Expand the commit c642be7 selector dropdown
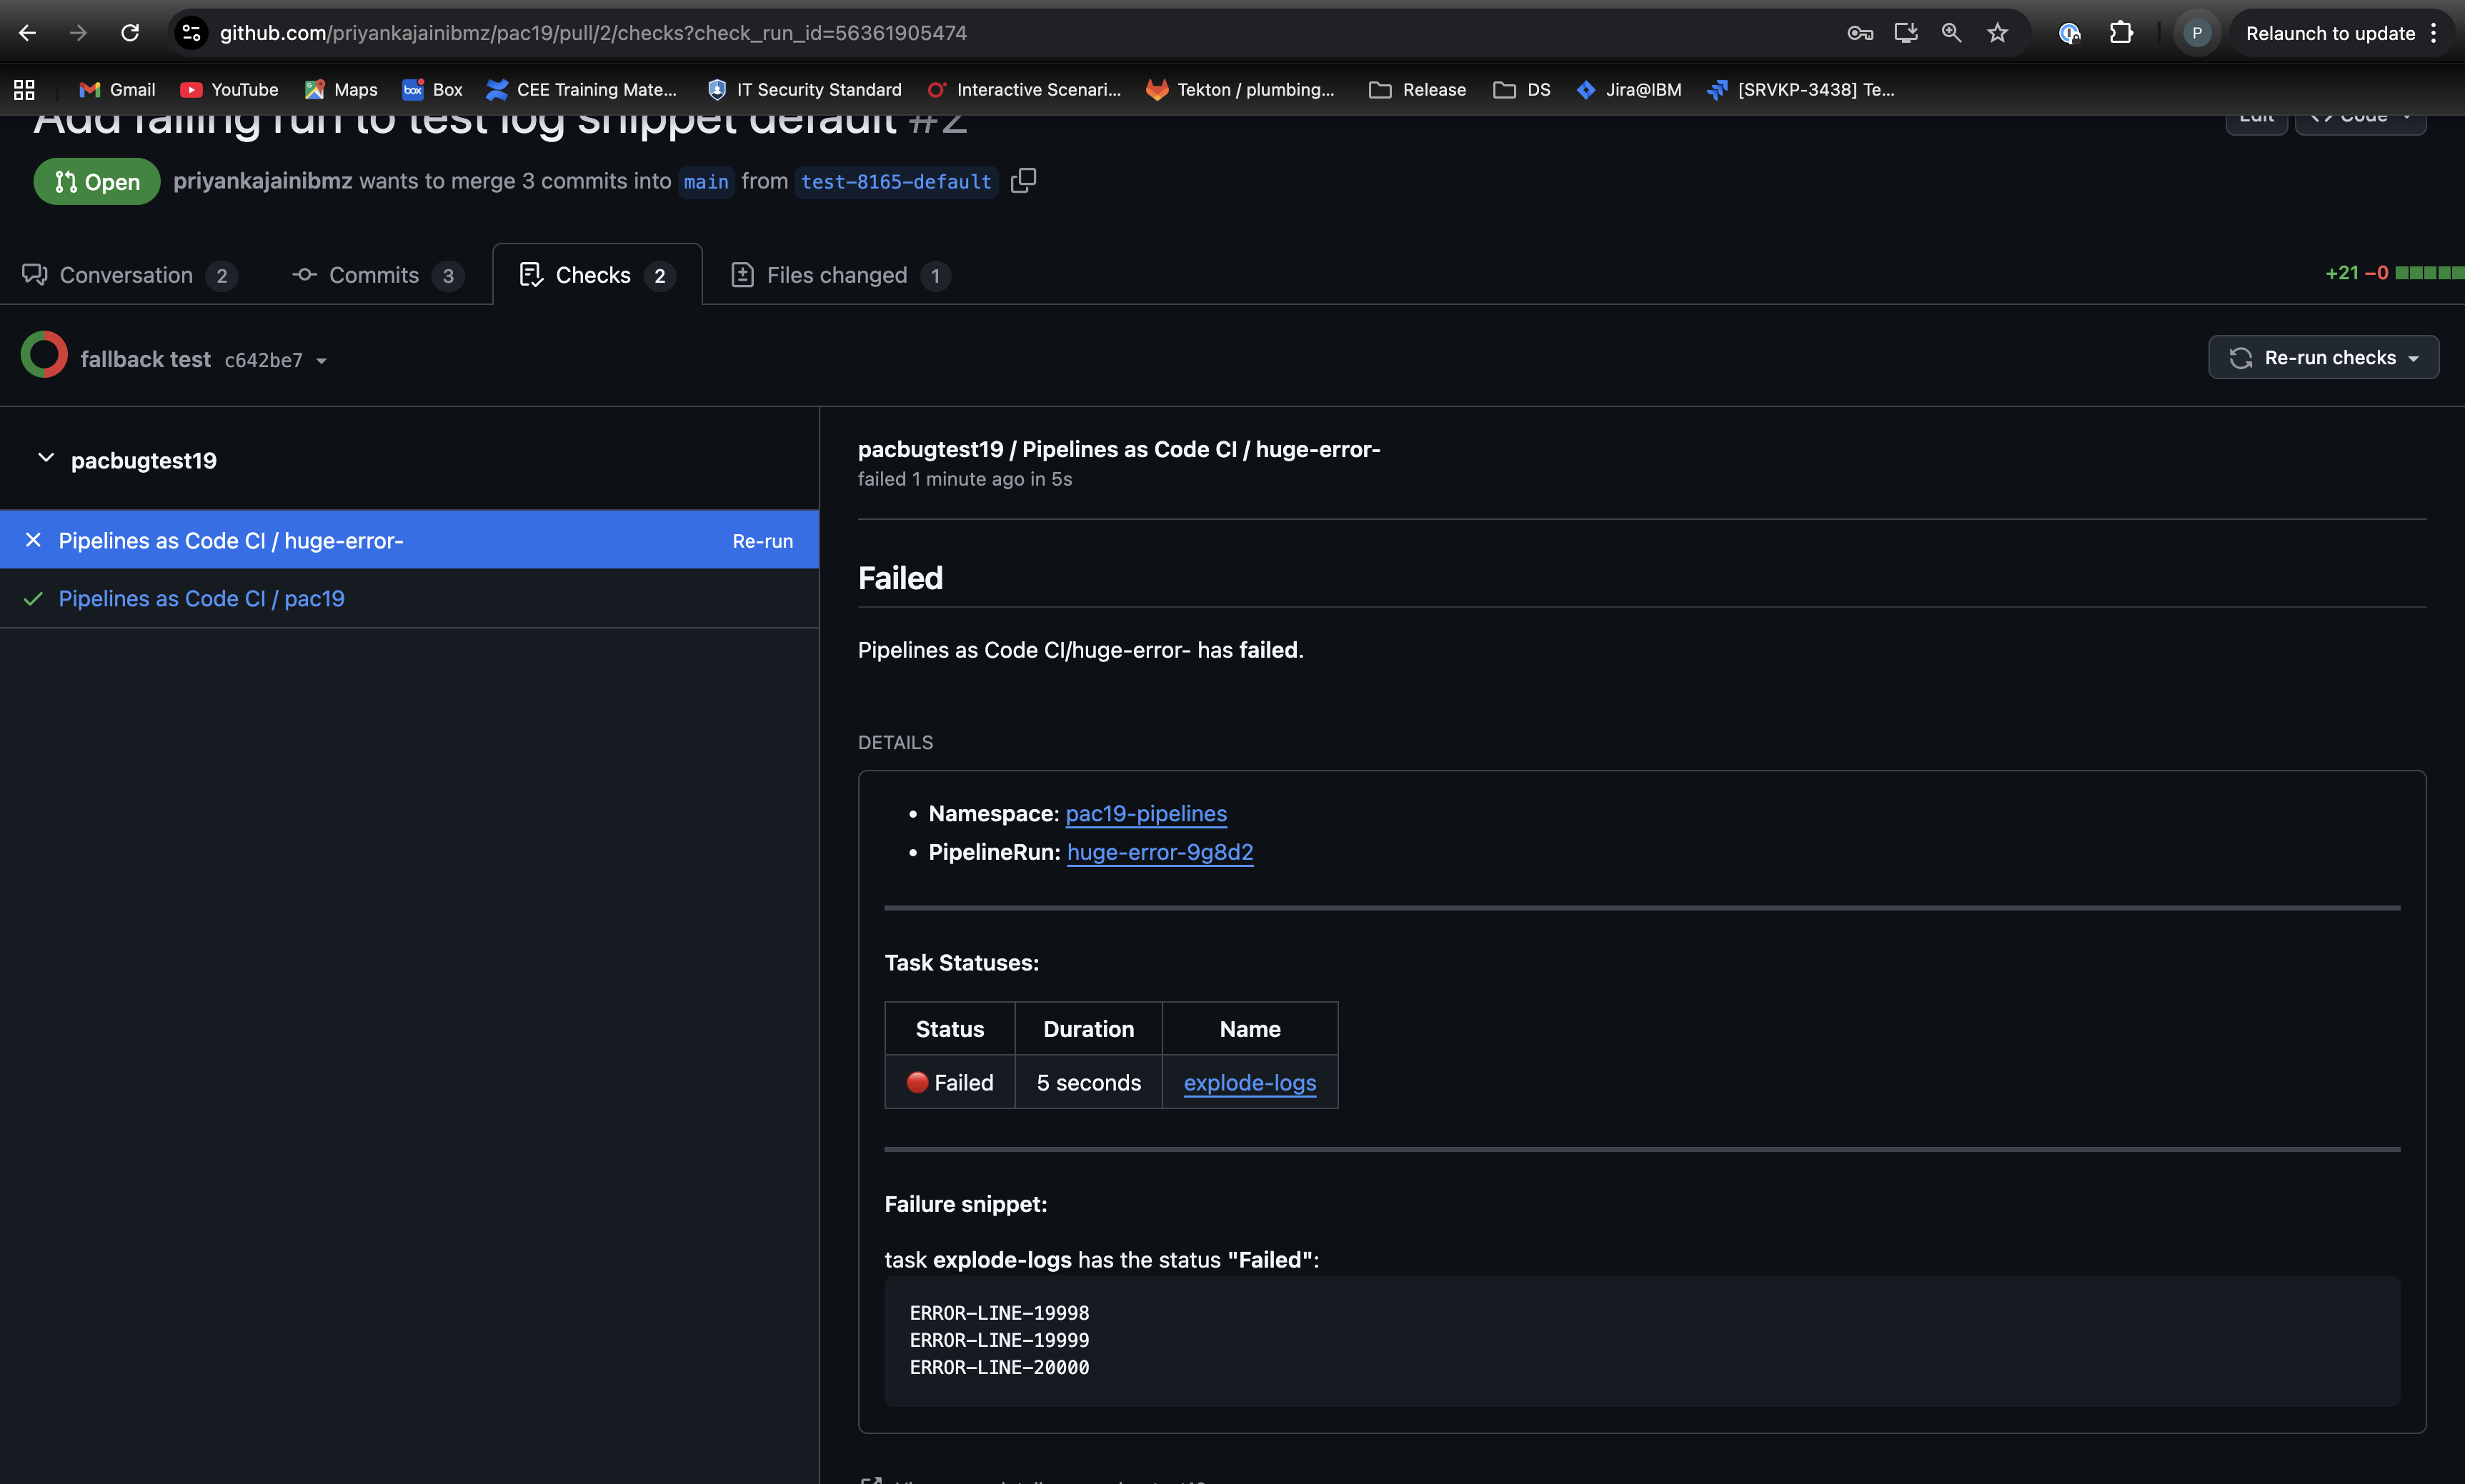This screenshot has height=1484, width=2465. coord(321,361)
